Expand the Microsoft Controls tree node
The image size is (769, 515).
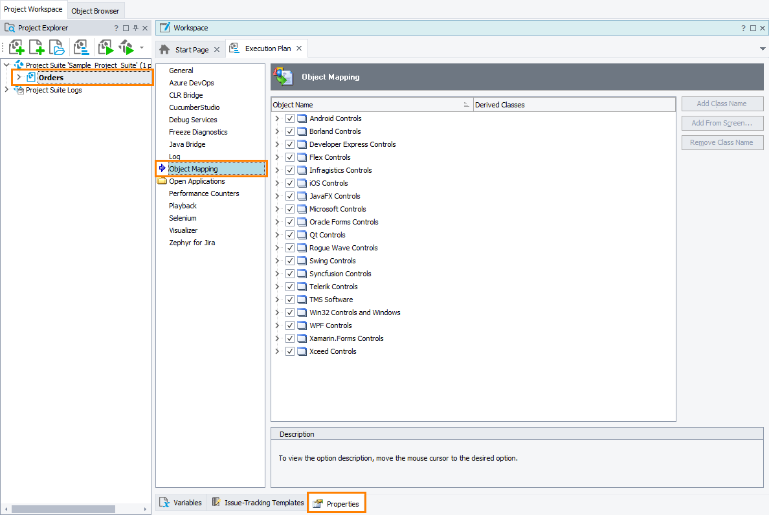pos(277,208)
